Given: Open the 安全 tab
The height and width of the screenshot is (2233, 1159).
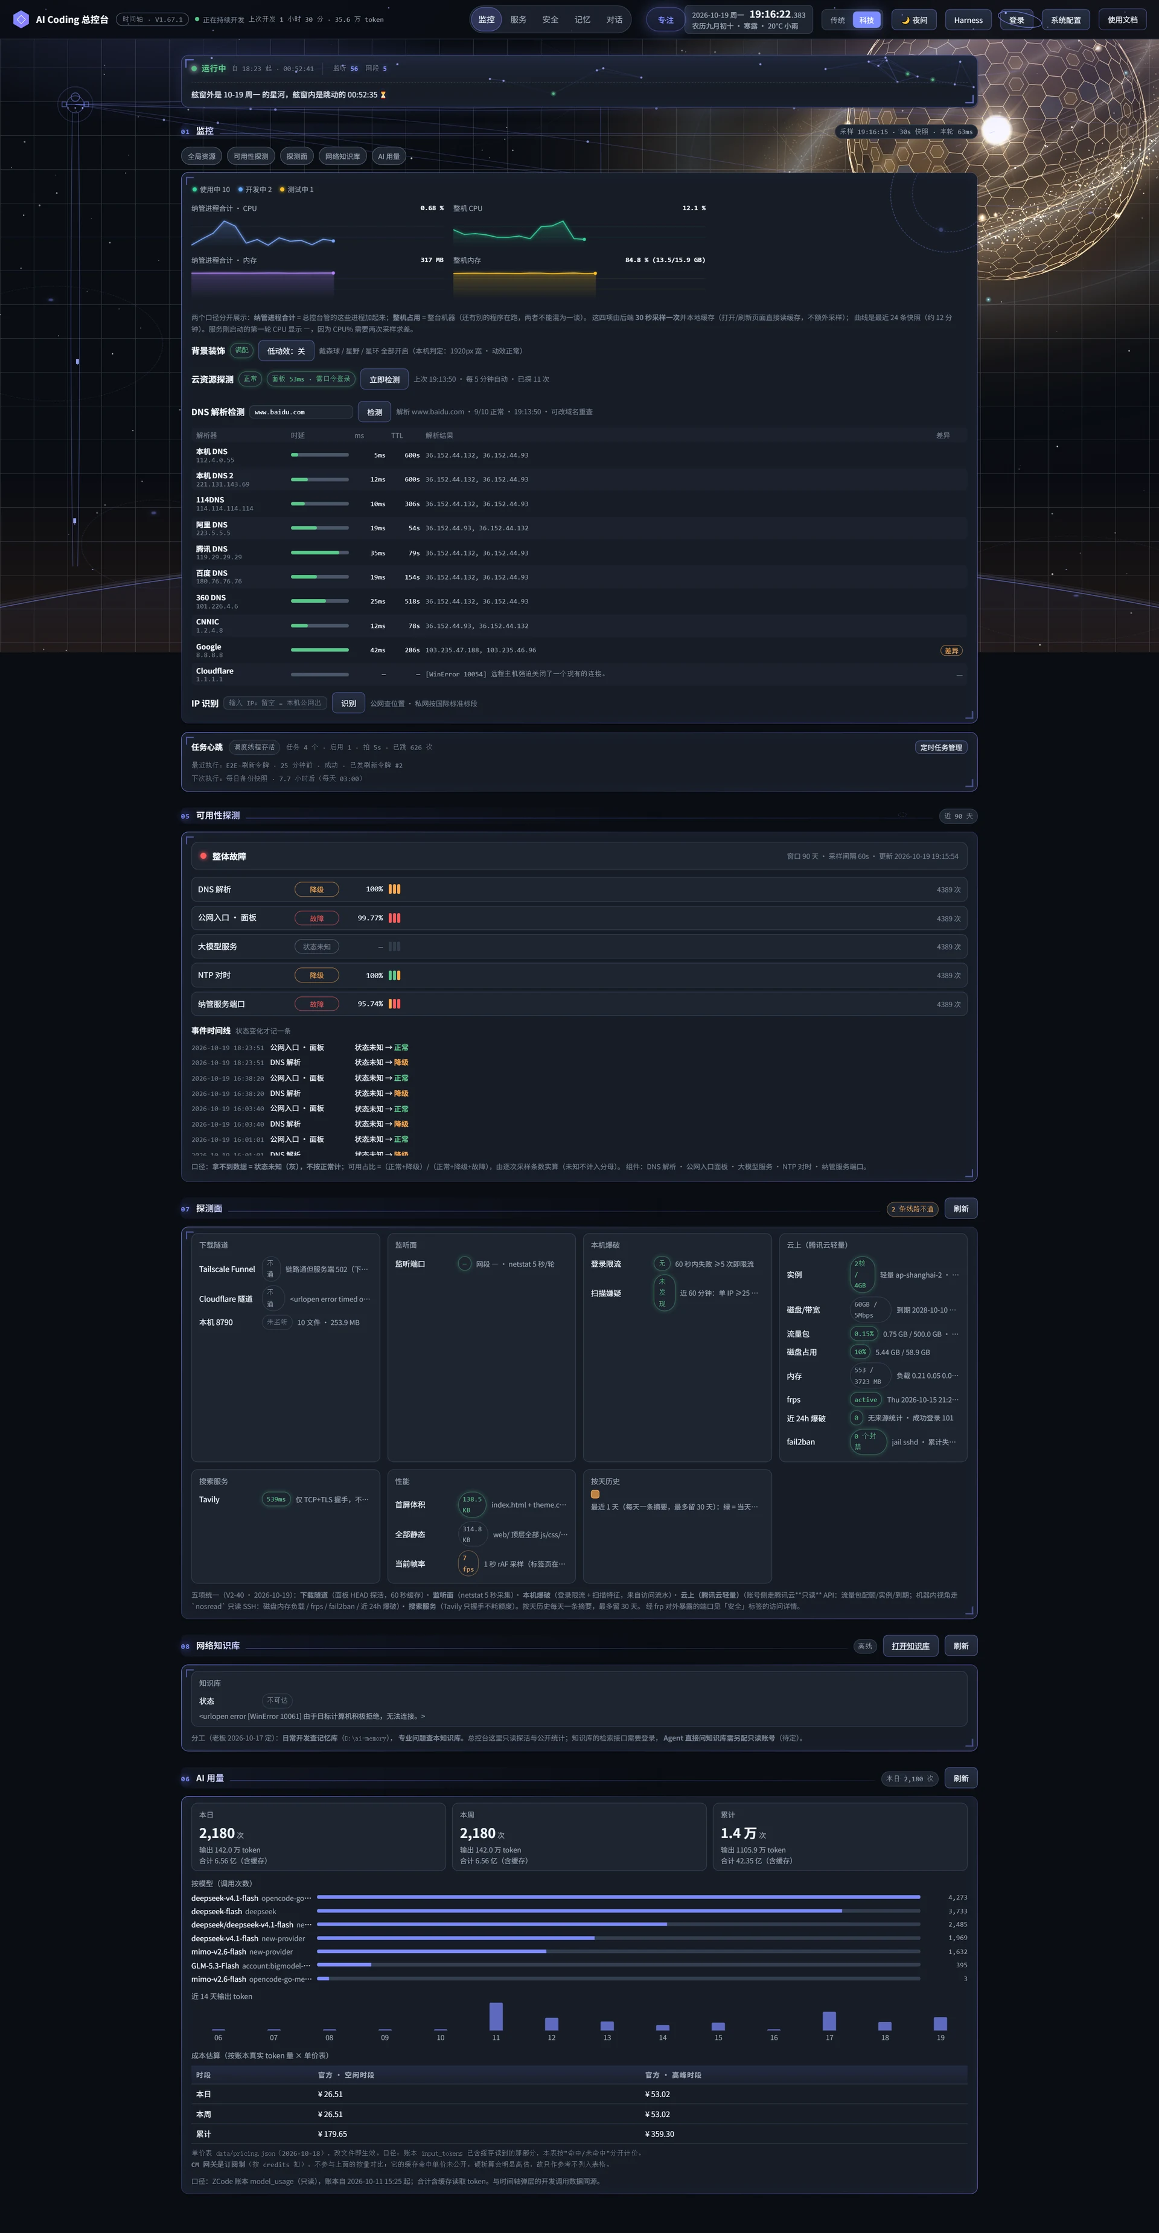Looking at the screenshot, I should [x=551, y=19].
